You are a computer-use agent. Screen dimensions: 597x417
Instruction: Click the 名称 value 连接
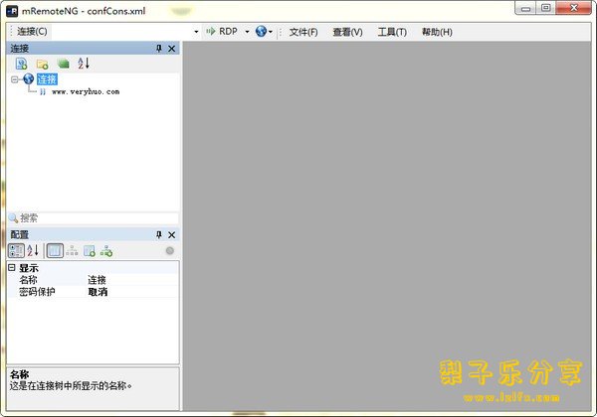coord(97,280)
